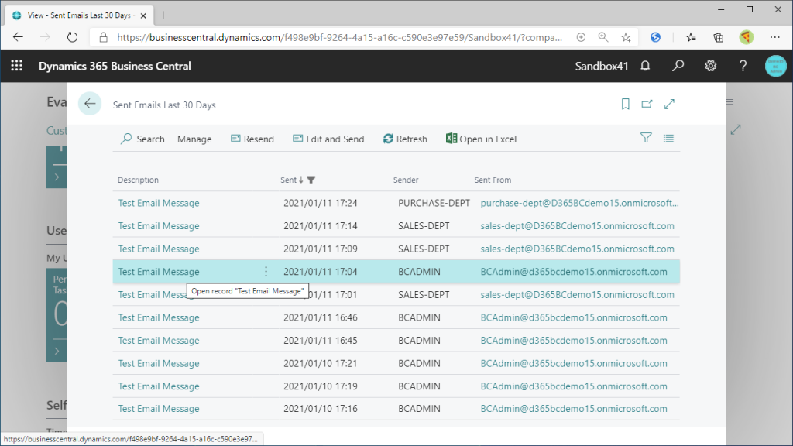Image resolution: width=793 pixels, height=446 pixels.
Task: Open the notifications bell
Action: point(645,66)
